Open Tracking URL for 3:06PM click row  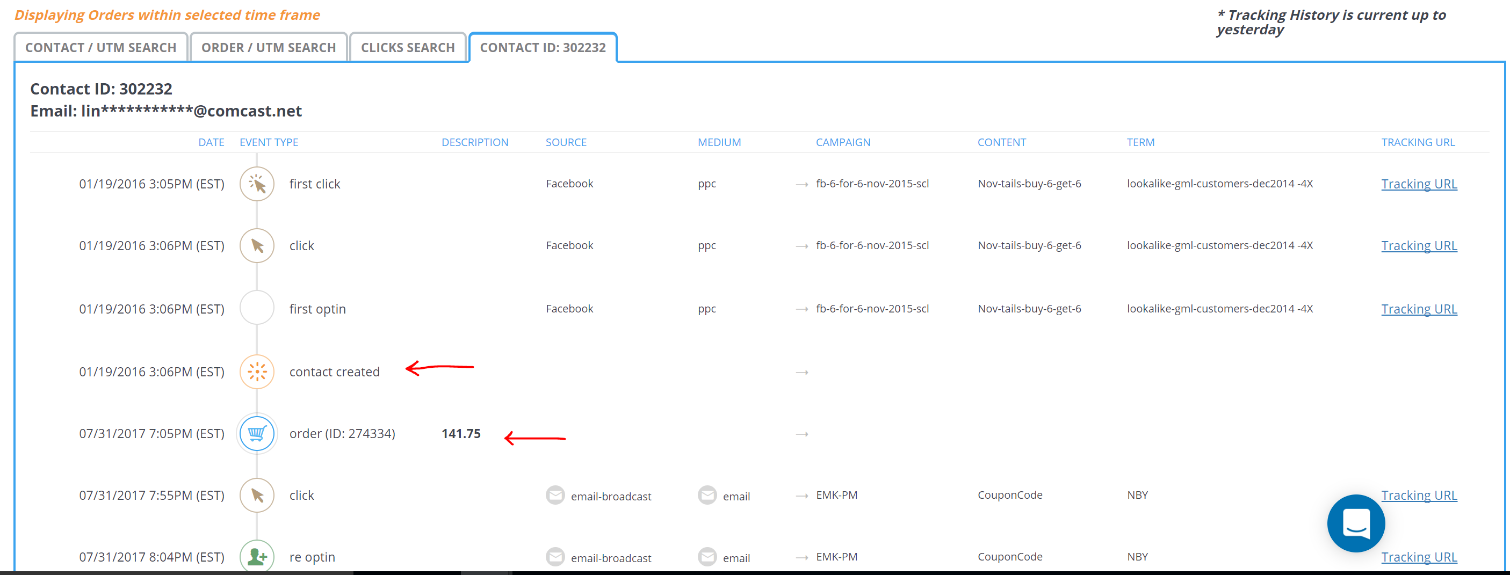(1419, 245)
